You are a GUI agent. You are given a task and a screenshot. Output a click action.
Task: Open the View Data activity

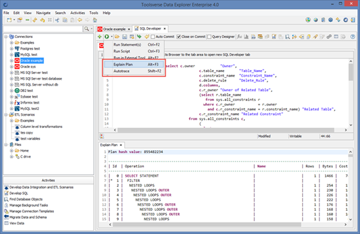coord(14,223)
